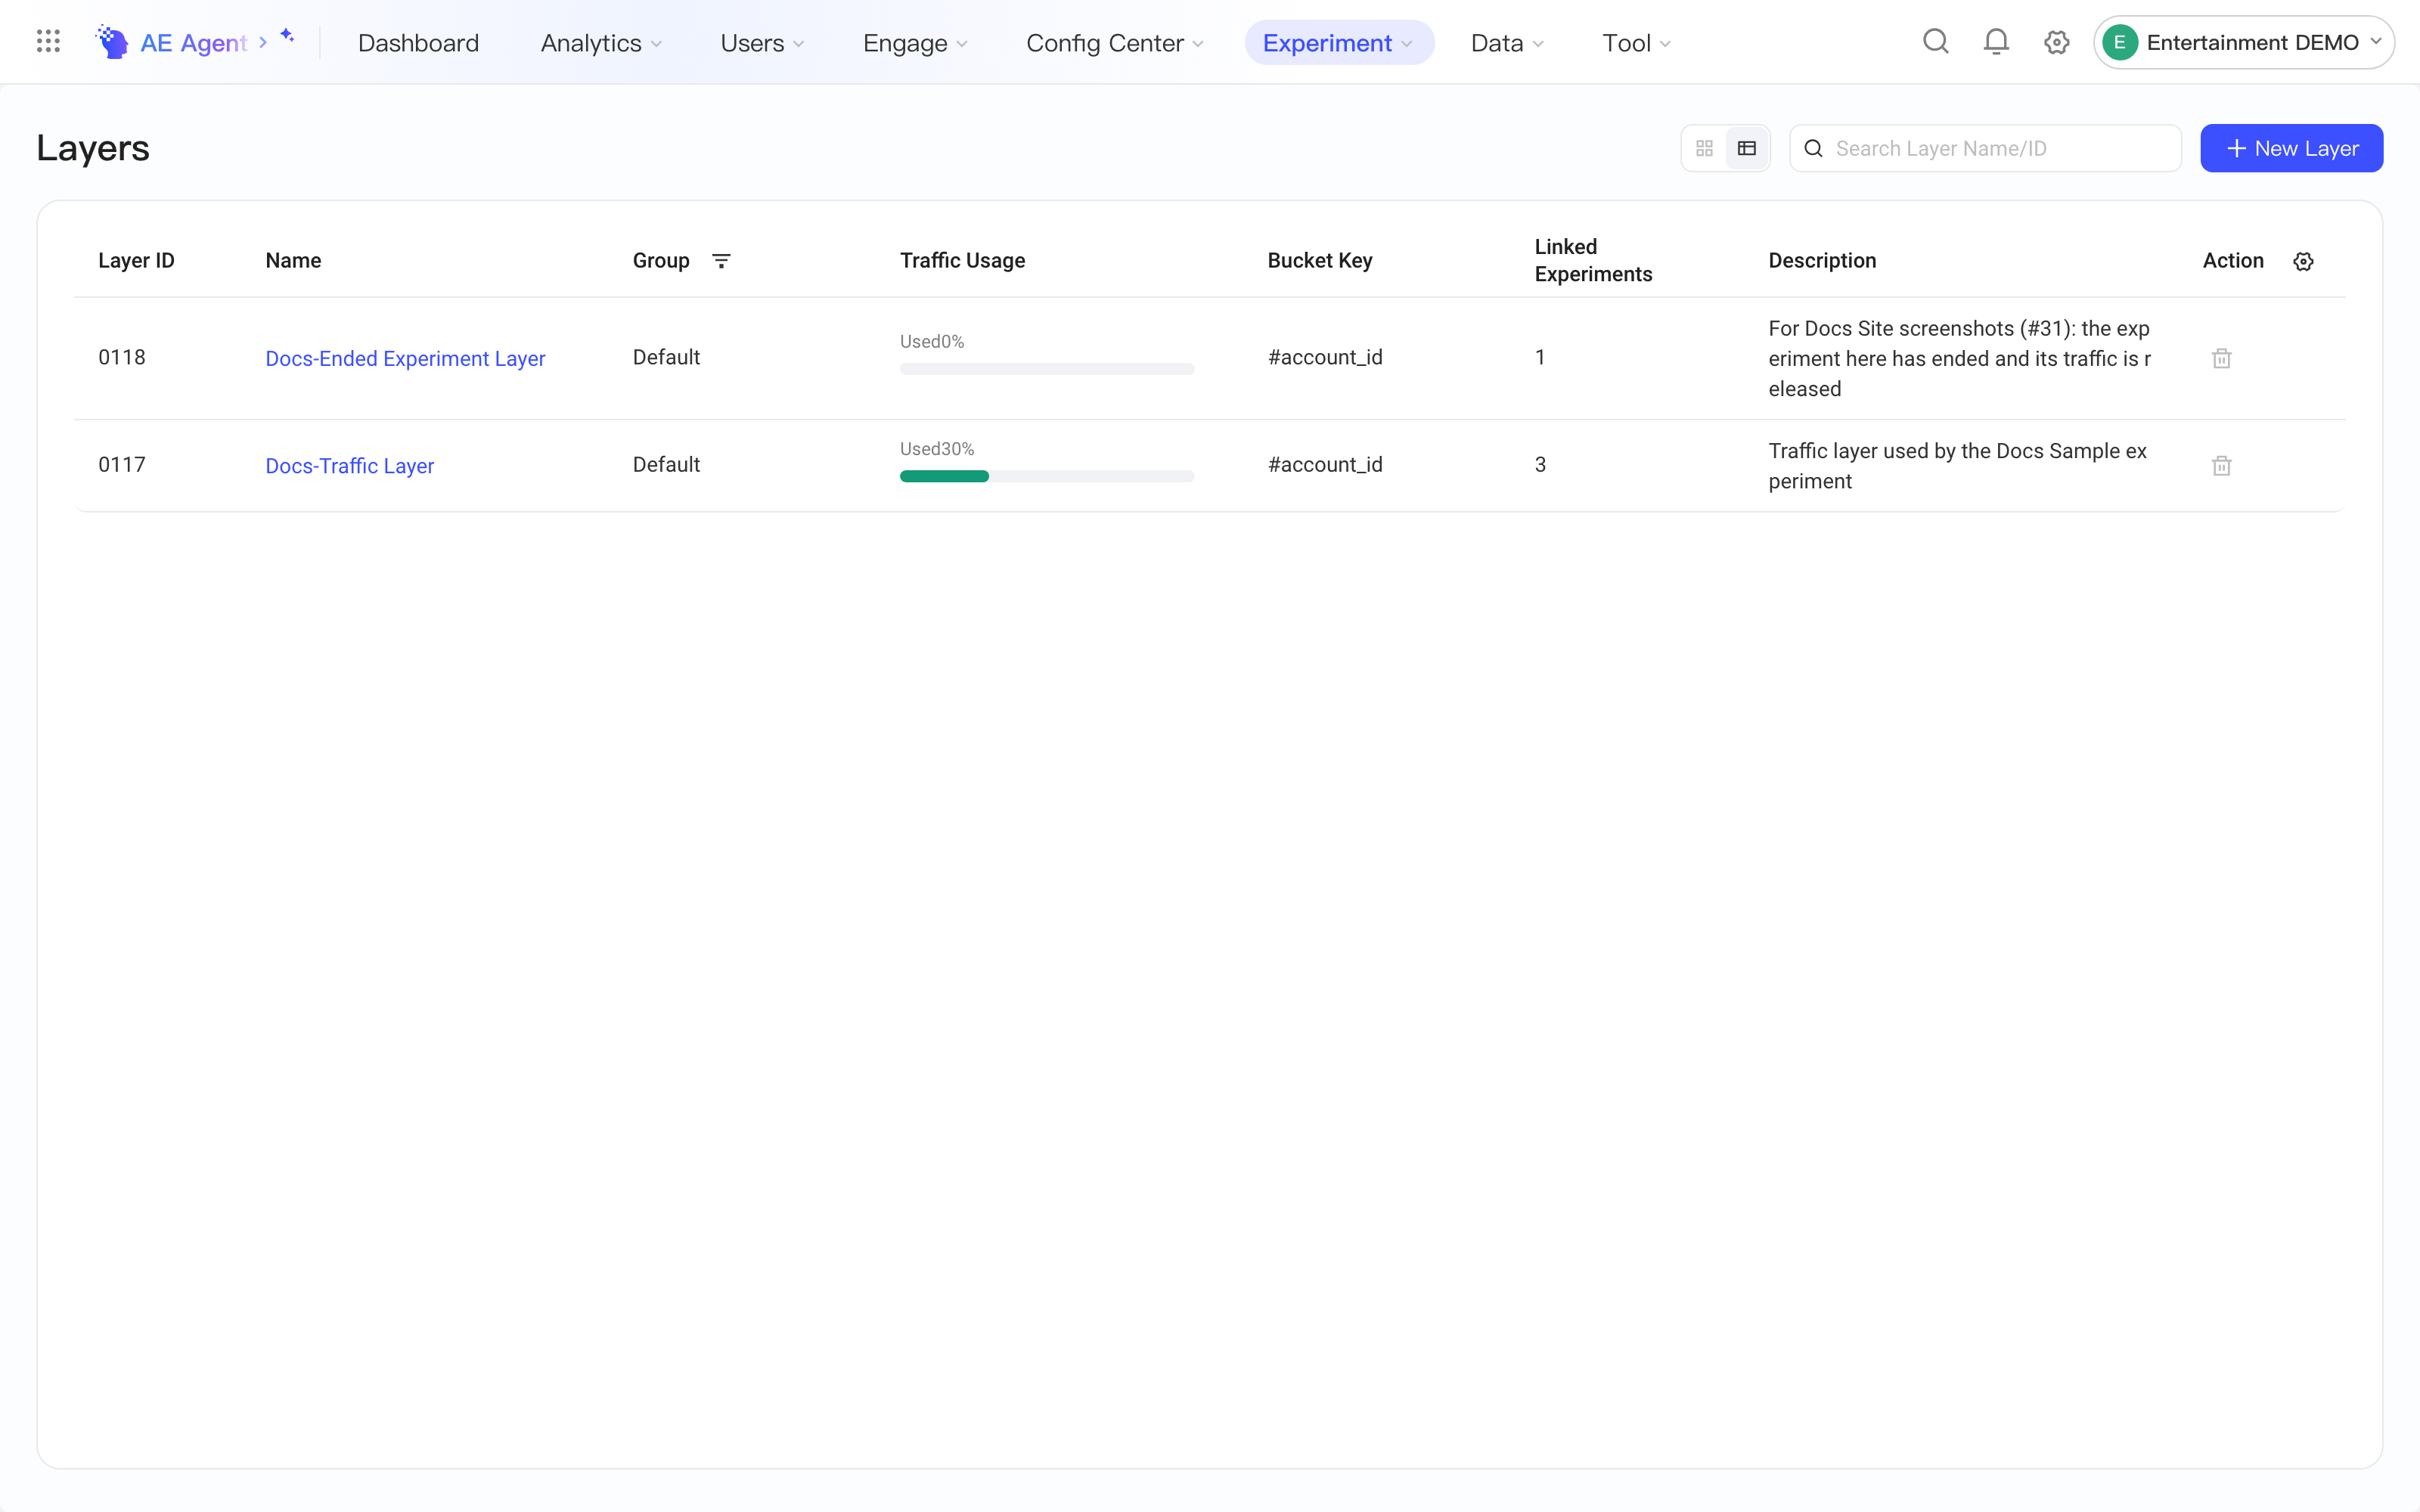Focus the Search Layer Name/ID field
The image size is (2420, 1512).
coord(1985,148)
